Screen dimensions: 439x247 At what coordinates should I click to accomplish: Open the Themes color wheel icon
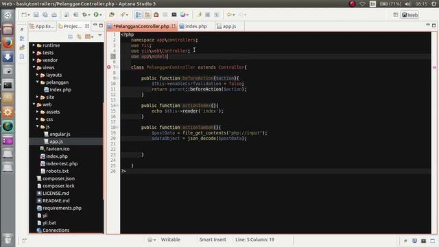point(183,14)
